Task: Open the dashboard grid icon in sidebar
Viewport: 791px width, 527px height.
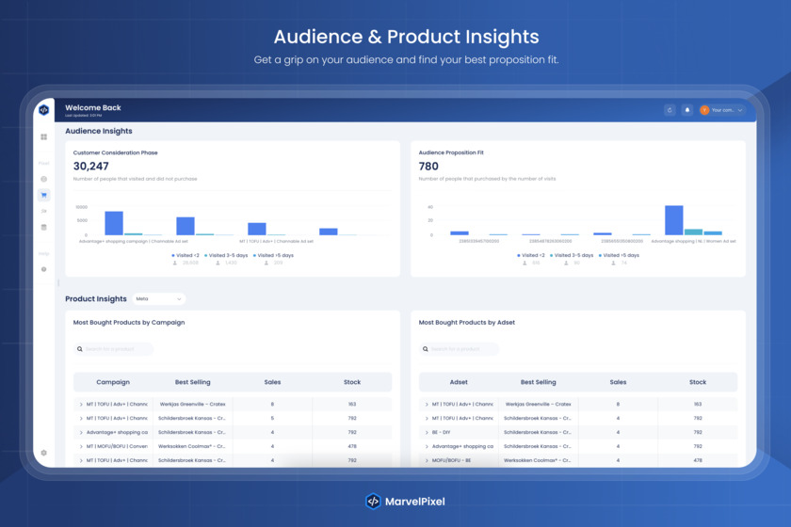Action: click(x=44, y=136)
